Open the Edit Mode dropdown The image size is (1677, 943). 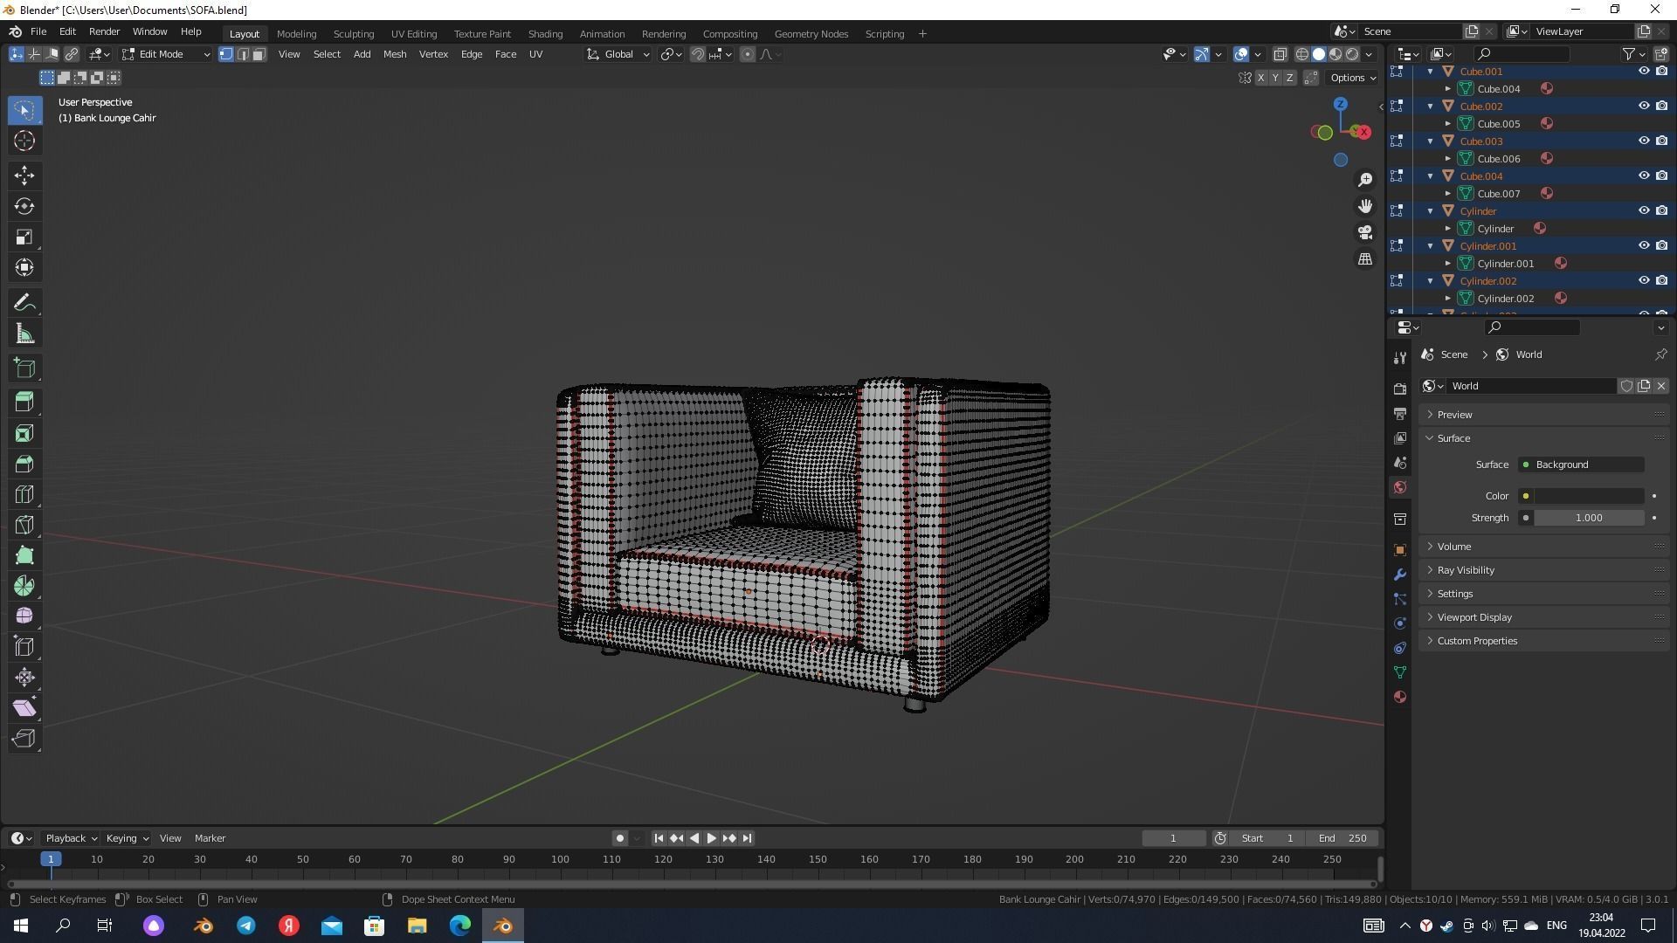pyautogui.click(x=166, y=54)
